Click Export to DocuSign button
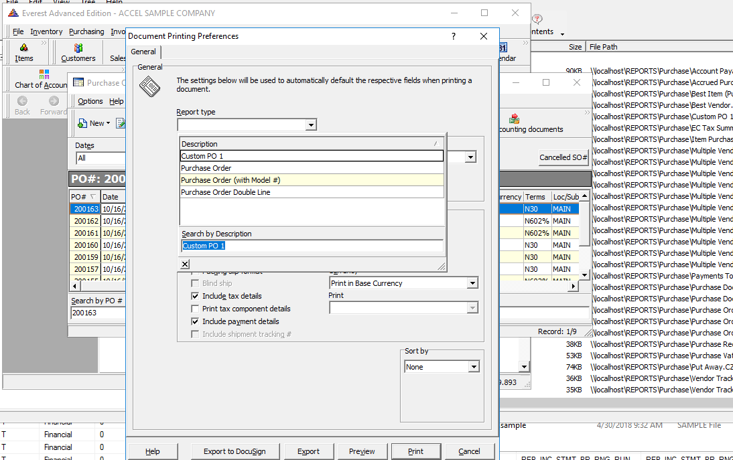733x460 pixels. click(235, 451)
